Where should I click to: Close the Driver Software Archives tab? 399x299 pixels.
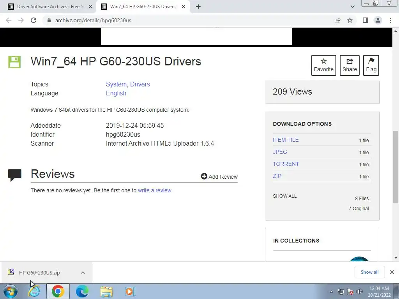click(x=90, y=7)
